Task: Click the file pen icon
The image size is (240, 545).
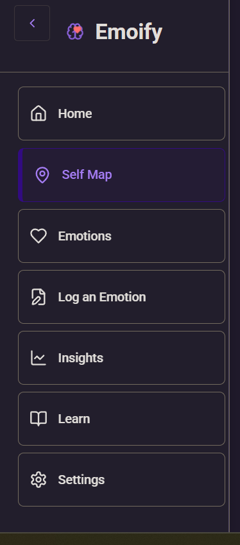Action: click(x=39, y=297)
